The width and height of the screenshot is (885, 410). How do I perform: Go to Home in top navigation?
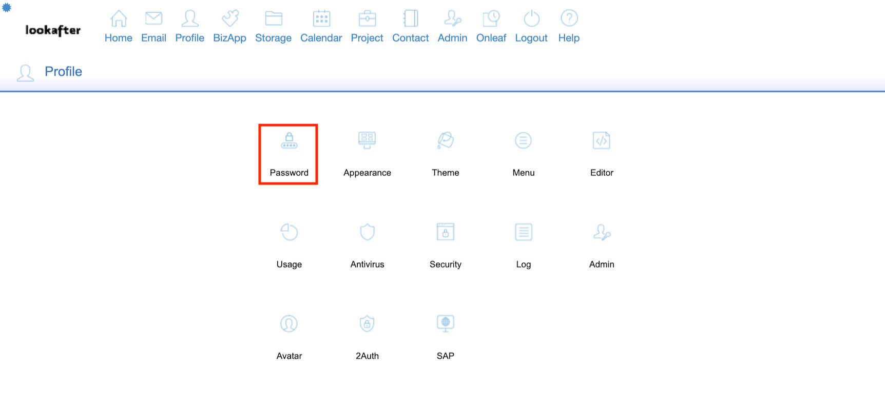(119, 27)
